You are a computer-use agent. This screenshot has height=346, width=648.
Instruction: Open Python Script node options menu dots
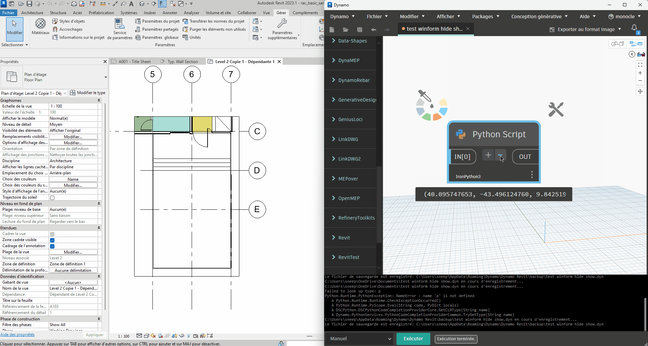click(532, 175)
